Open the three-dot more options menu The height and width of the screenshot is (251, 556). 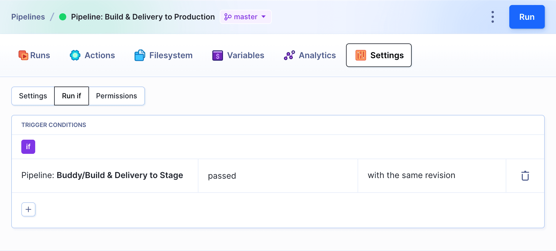[x=493, y=17]
